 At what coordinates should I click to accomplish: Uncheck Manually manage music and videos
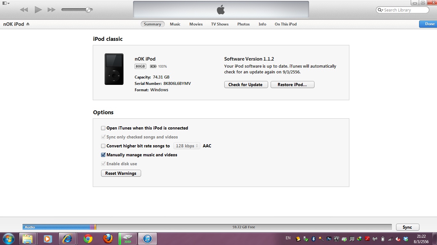pos(103,155)
